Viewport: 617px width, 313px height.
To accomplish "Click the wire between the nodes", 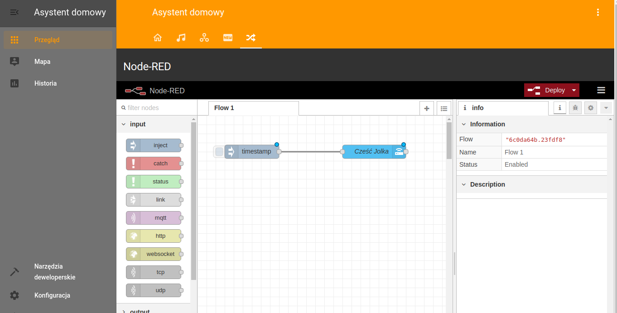I will [x=311, y=152].
